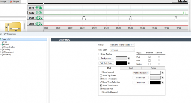
Task: Toggle the Show Legend checkbox
Action: [101, 72]
